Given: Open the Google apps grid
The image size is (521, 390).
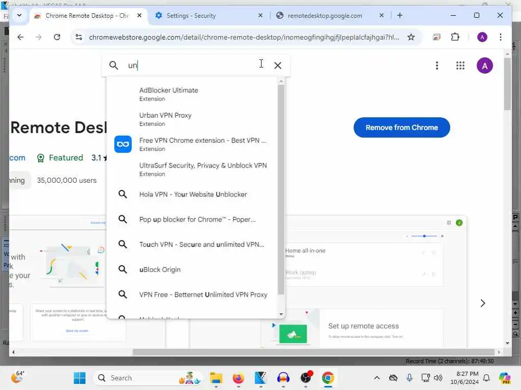Looking at the screenshot, I should tap(460, 66).
